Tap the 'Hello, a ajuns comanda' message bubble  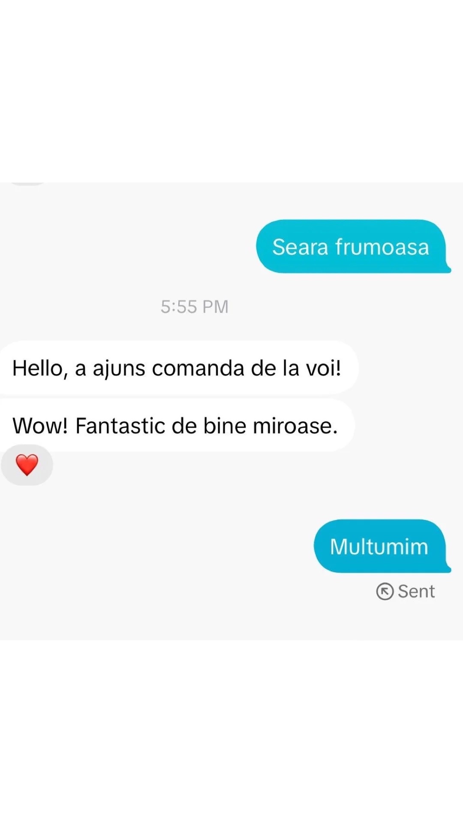pyautogui.click(x=179, y=368)
